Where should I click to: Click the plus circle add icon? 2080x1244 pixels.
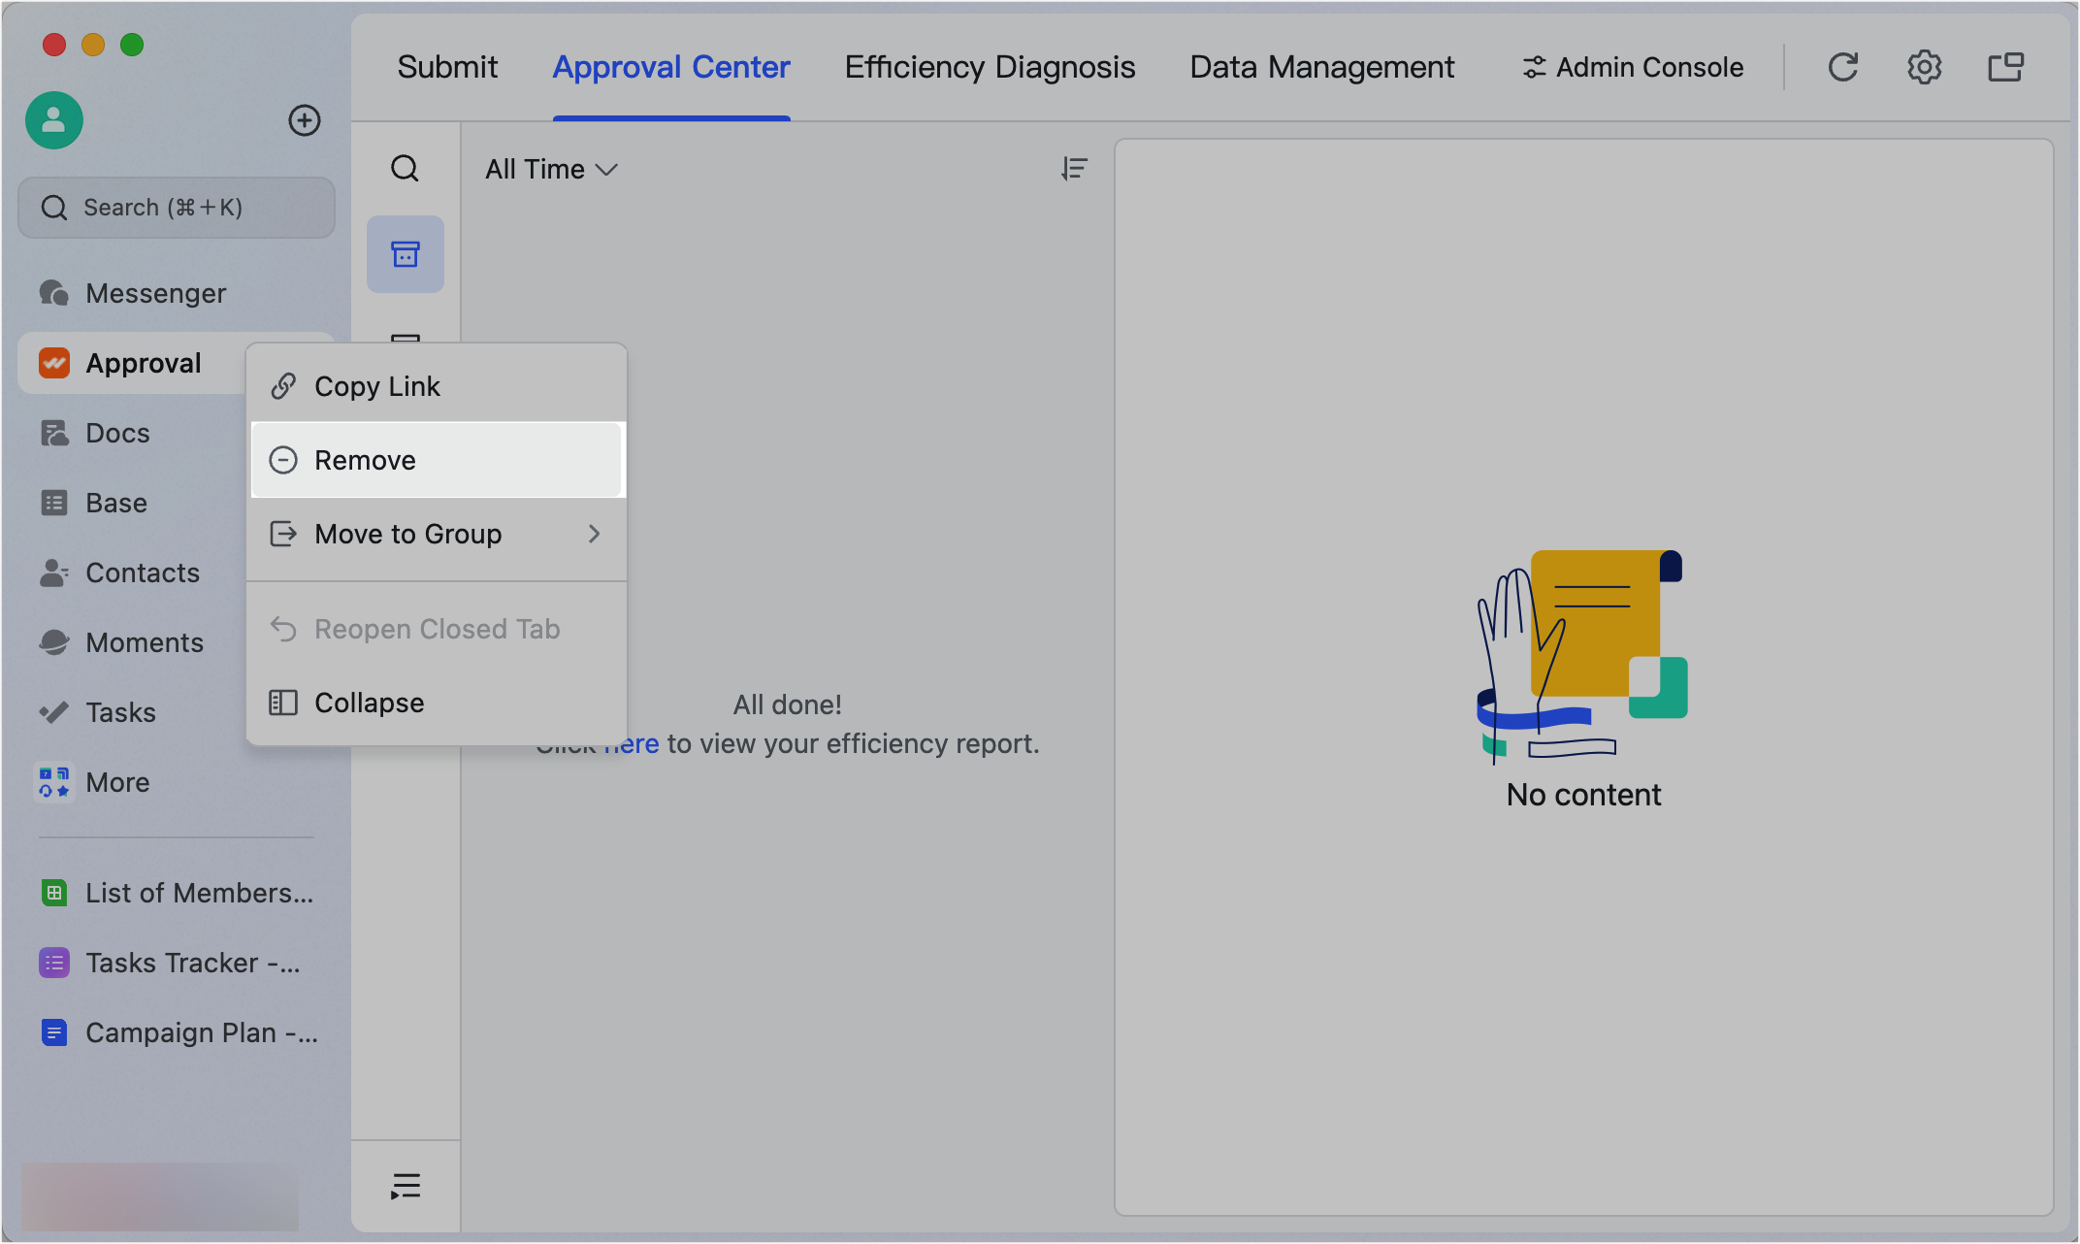[x=305, y=120]
